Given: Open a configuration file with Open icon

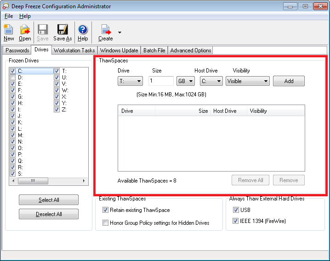Looking at the screenshot, I should 25,30.
